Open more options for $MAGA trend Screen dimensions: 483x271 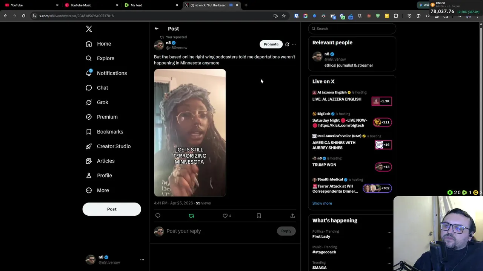coord(389,263)
